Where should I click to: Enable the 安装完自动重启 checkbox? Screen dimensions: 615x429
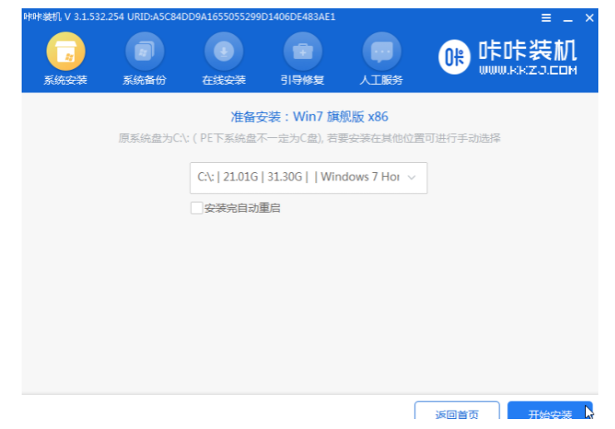[196, 208]
